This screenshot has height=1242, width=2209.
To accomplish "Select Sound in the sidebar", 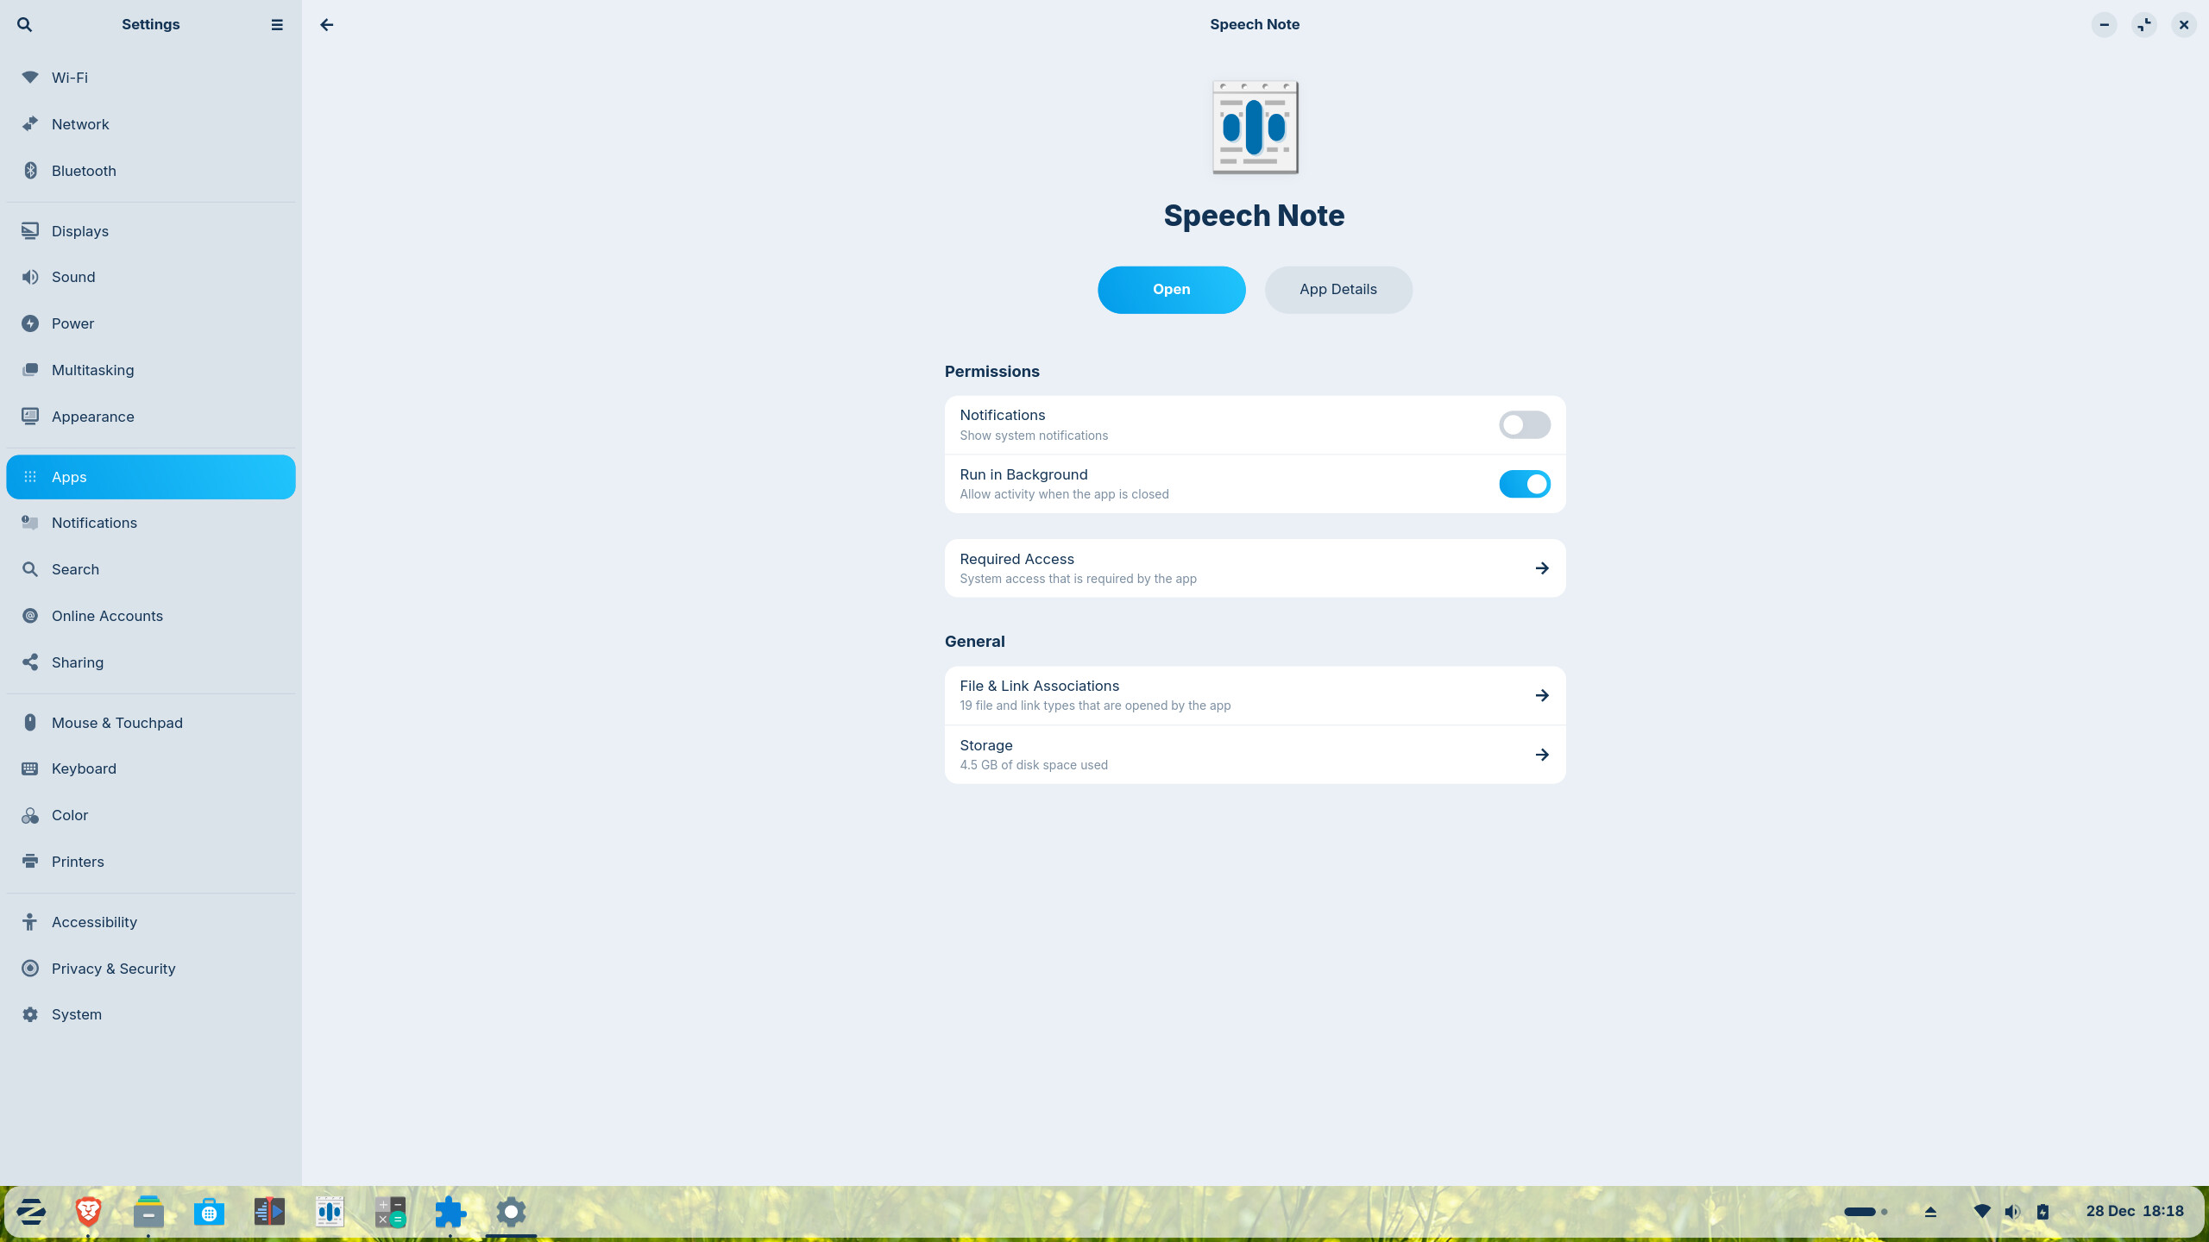I will click(73, 277).
